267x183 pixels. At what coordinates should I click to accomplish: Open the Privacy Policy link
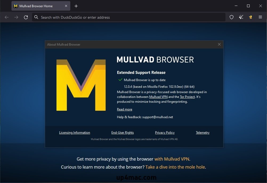pos(165,133)
